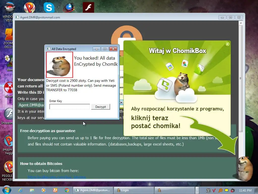Click the green music note icon in ChomikBox
The width and height of the screenshot is (258, 194).
(165, 85)
